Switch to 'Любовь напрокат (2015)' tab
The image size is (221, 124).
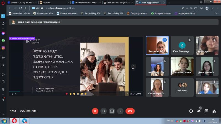pos(119,2)
